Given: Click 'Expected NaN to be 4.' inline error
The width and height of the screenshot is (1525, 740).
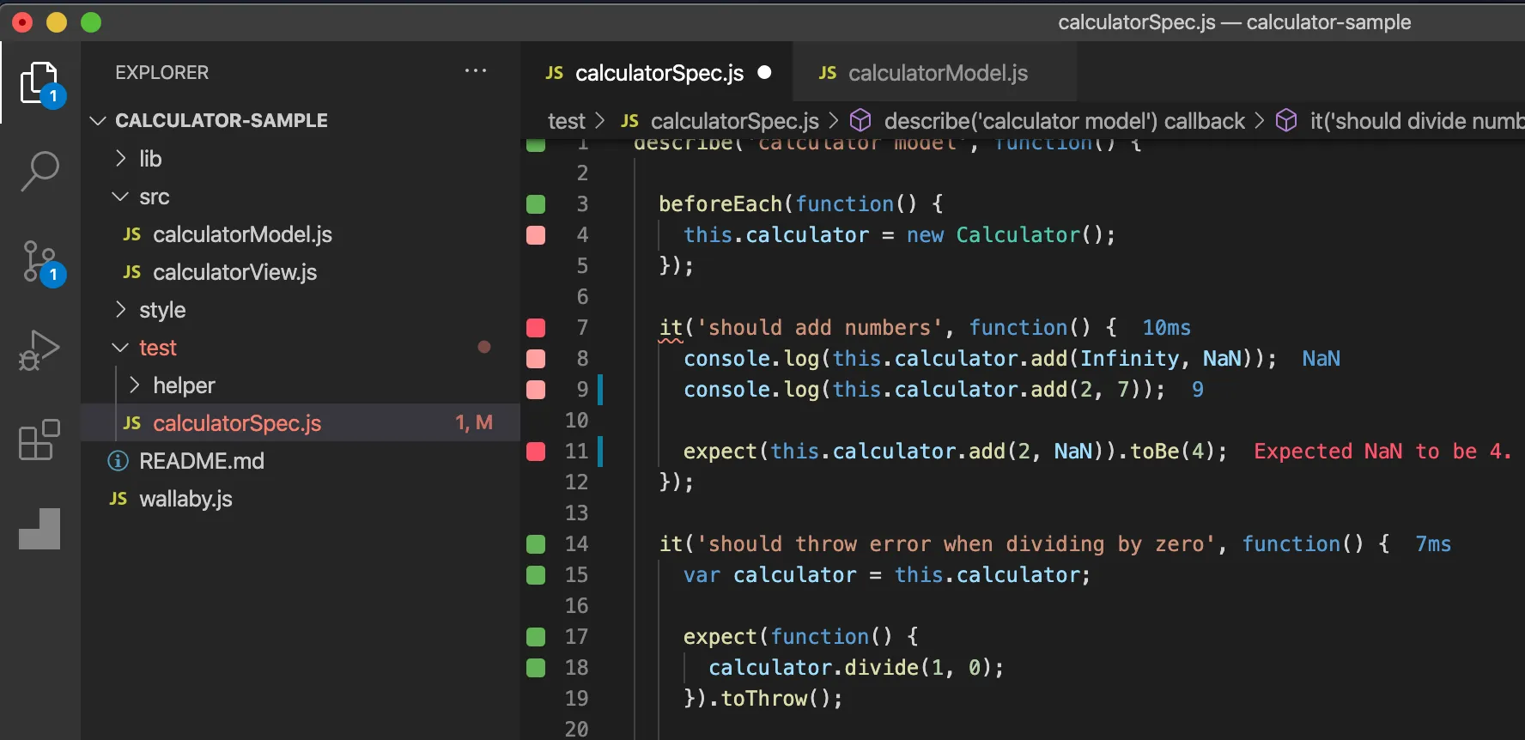Looking at the screenshot, I should (1382, 451).
